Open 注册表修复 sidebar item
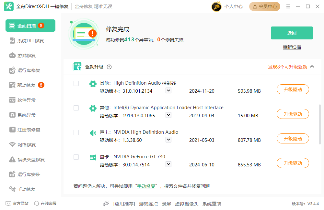This screenshot has height=210, width=324. (x=29, y=130)
